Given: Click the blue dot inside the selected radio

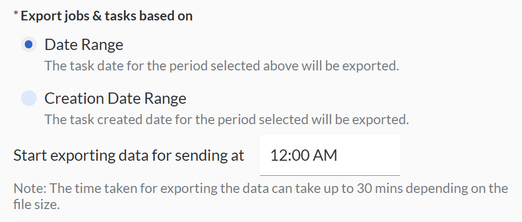Looking at the screenshot, I should [29, 44].
